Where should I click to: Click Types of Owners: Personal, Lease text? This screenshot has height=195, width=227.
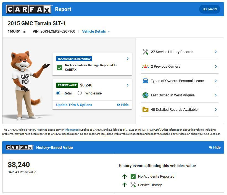click(177, 81)
